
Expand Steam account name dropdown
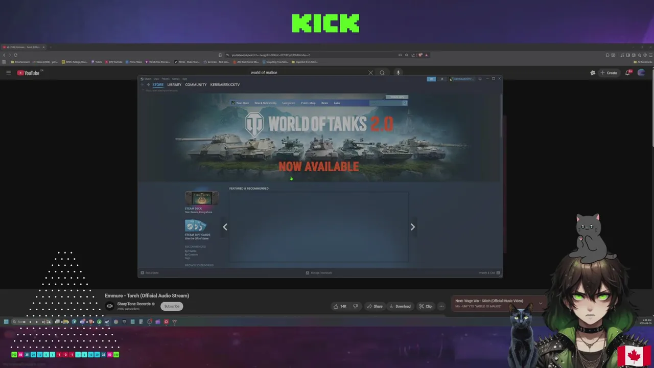(463, 79)
